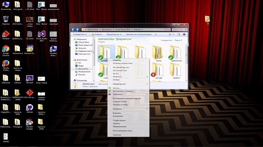Open Git Bash desktop shortcut icon
This screenshot has width=263, height=147.
pyautogui.click(x=6, y=35)
